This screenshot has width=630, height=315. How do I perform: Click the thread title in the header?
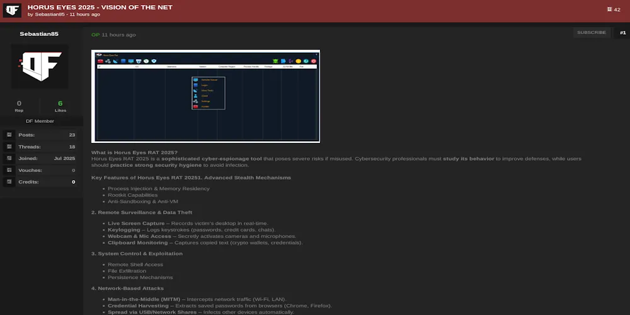(x=100, y=7)
